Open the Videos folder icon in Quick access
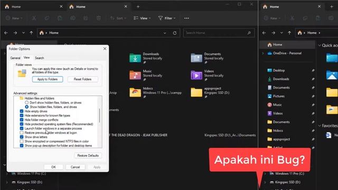This screenshot has width=338, height=190. (196, 75)
